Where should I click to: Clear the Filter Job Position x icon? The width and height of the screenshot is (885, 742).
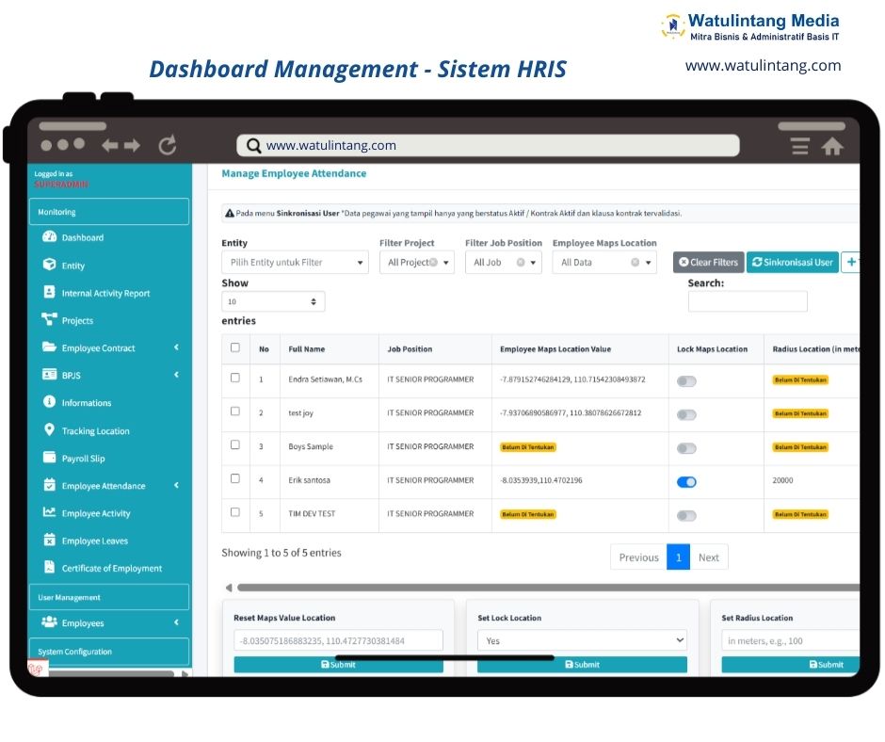click(521, 262)
